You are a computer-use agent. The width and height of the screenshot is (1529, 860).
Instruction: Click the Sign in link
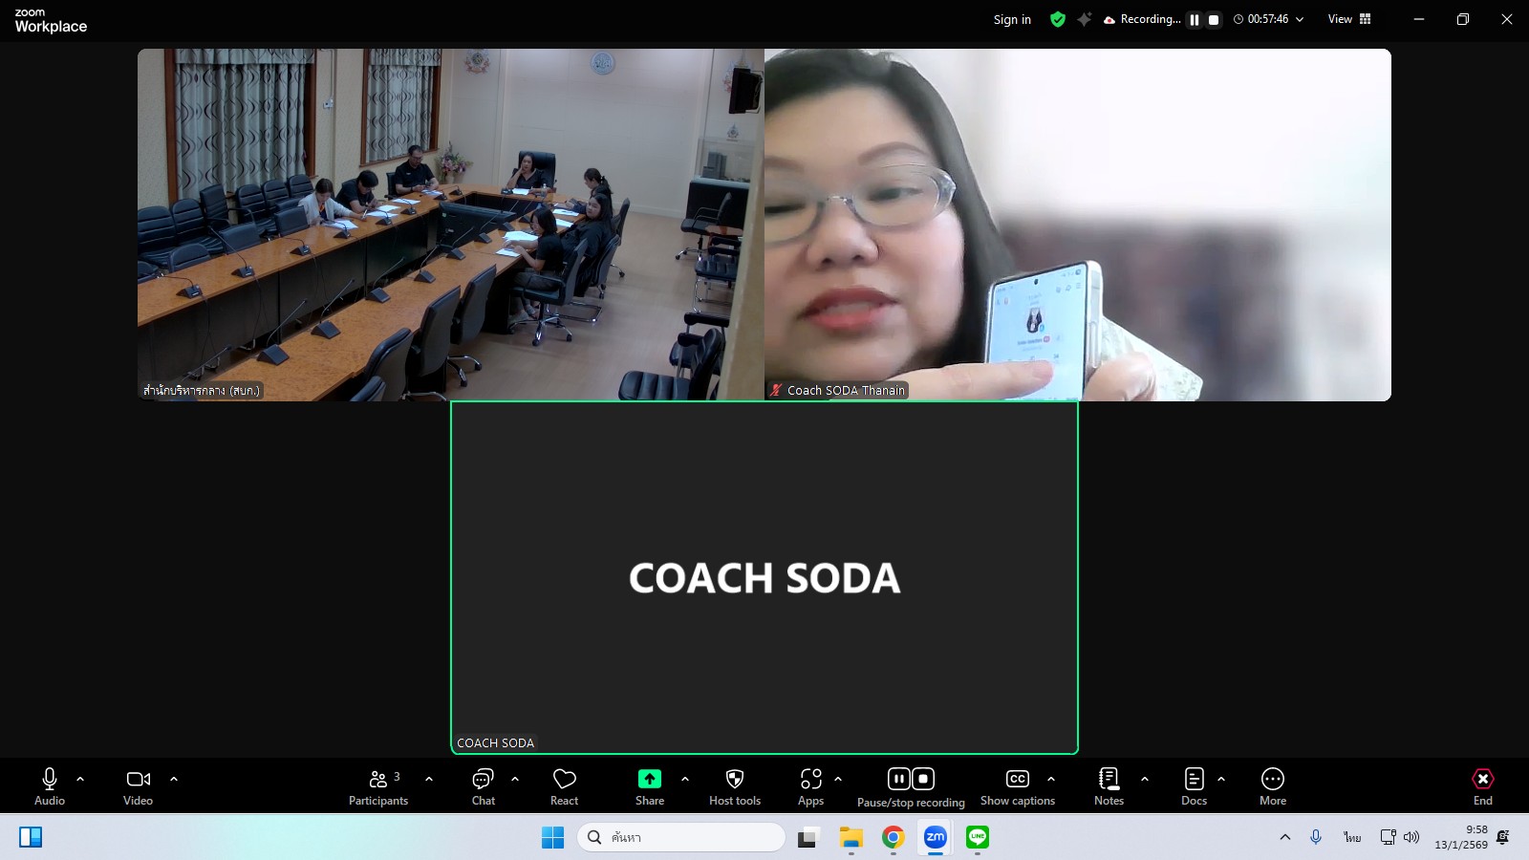pos(1012,19)
